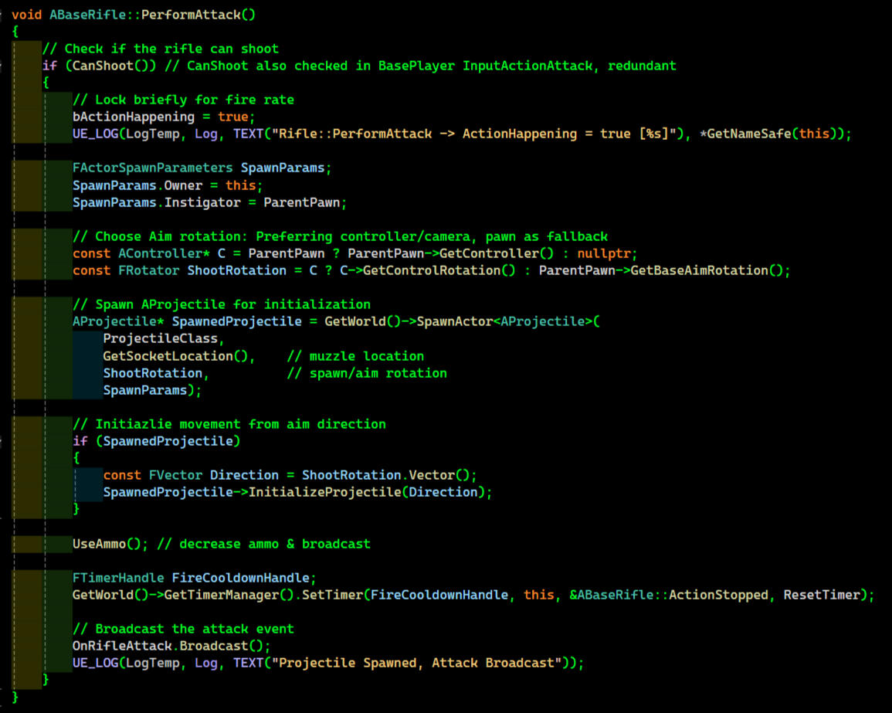Click the string "Rifle::PerformAttack -> ActionHappening = true [%s]"
The height and width of the screenshot is (713, 892).
point(474,134)
